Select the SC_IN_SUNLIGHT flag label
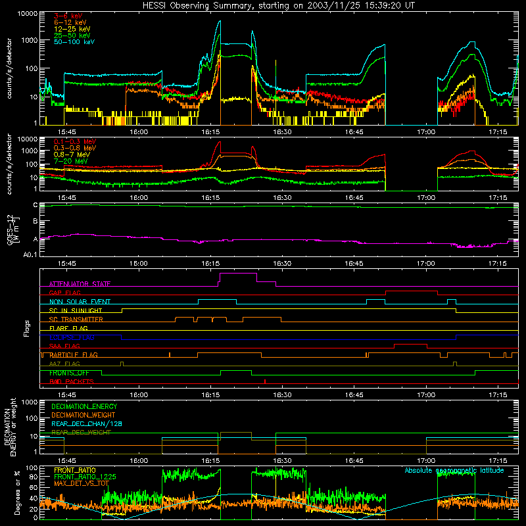Image resolution: width=526 pixels, height=526 pixels. point(76,310)
